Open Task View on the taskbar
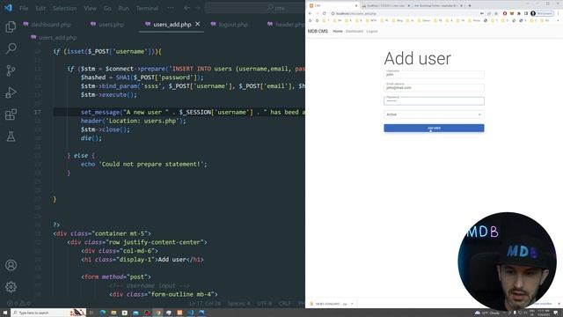 click(x=91, y=313)
